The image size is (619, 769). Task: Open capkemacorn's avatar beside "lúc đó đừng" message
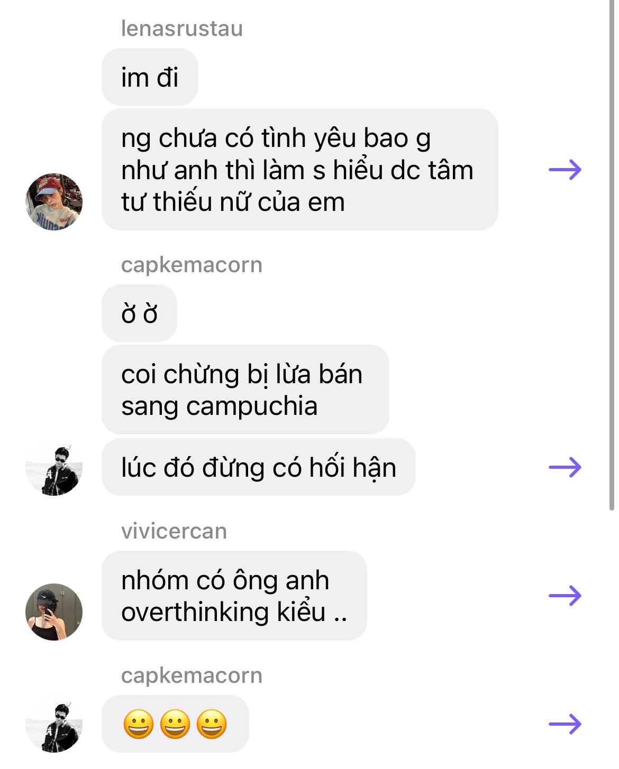coord(54,468)
